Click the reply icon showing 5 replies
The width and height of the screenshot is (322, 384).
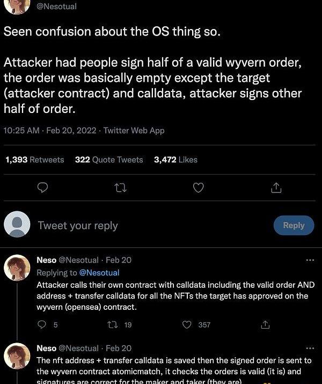[43, 325]
